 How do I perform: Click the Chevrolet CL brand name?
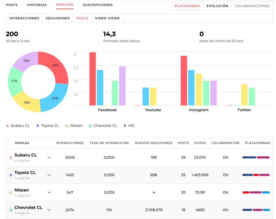pos(28,207)
